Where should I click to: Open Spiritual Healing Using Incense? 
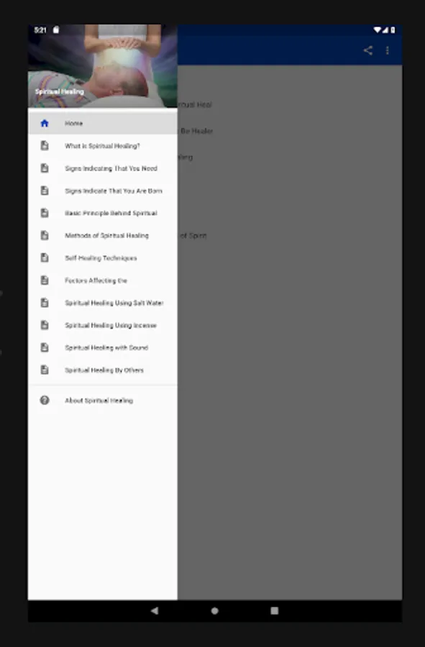103,325
